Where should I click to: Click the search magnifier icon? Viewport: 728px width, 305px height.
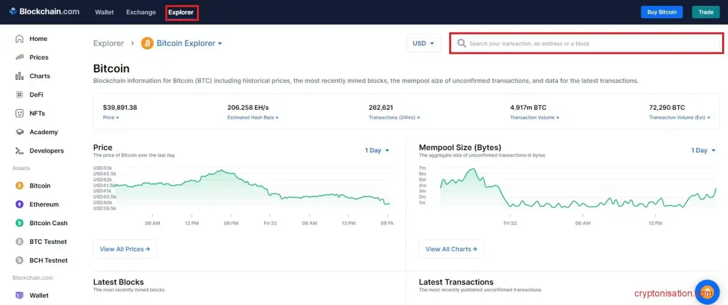pos(461,43)
